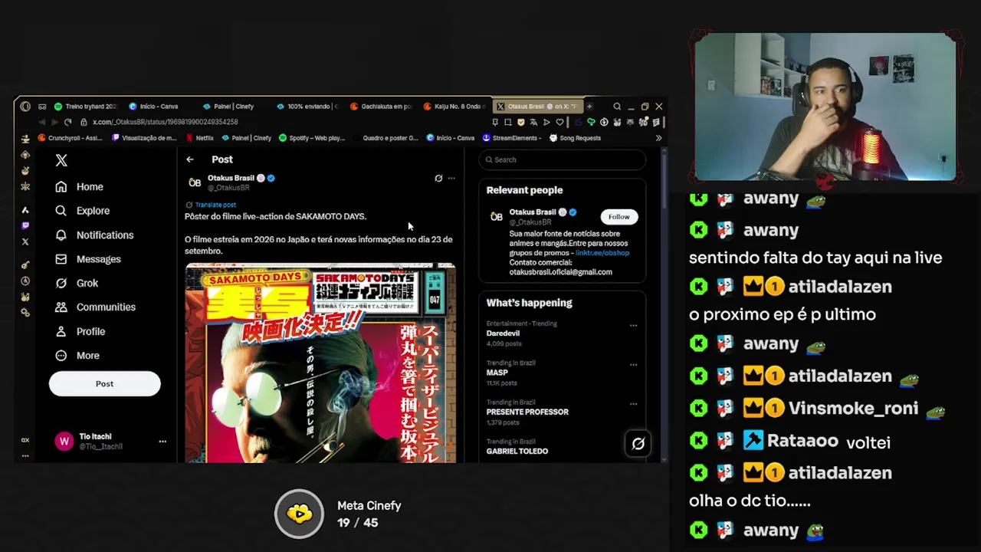The height and width of the screenshot is (552, 981).
Task: Click the translate icon in the address bar
Action: coord(533,122)
